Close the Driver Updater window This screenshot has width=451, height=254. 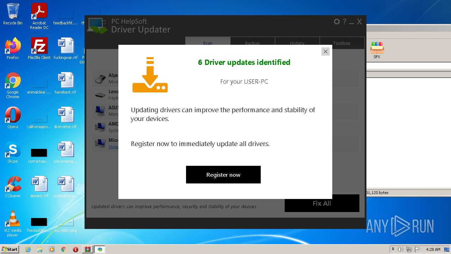[x=359, y=22]
